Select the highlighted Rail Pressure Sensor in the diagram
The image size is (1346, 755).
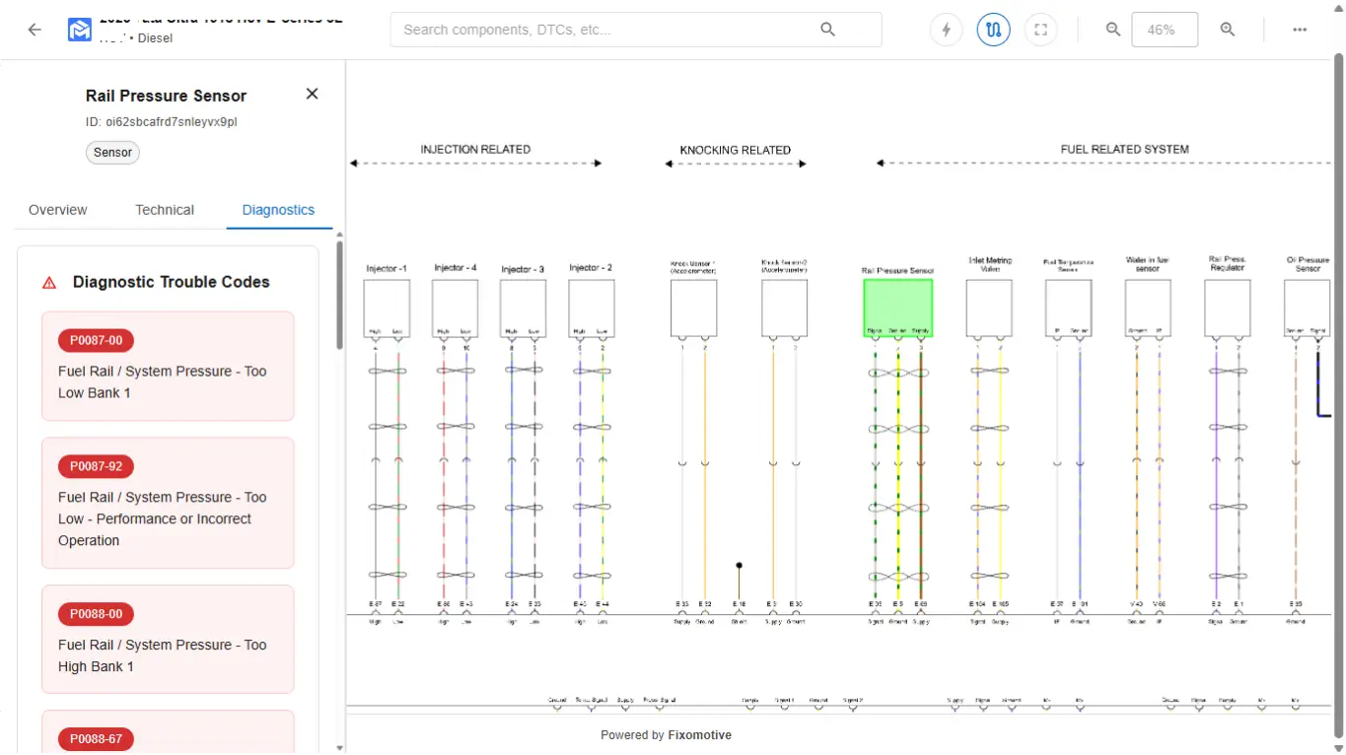coord(897,308)
